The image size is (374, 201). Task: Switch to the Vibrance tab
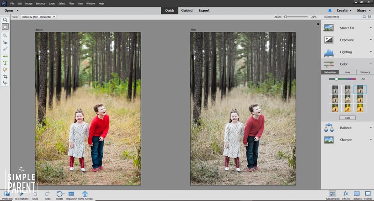pos(365,72)
